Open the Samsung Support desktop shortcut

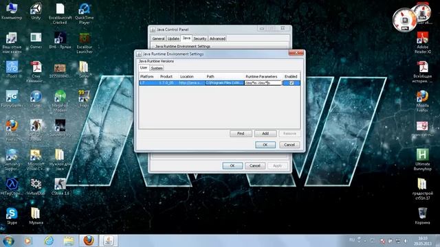(x=12, y=160)
